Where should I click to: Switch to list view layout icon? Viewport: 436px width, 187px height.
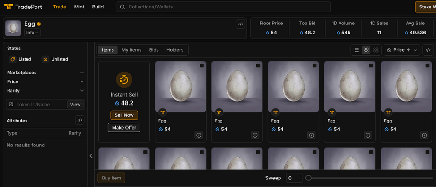click(x=356, y=50)
